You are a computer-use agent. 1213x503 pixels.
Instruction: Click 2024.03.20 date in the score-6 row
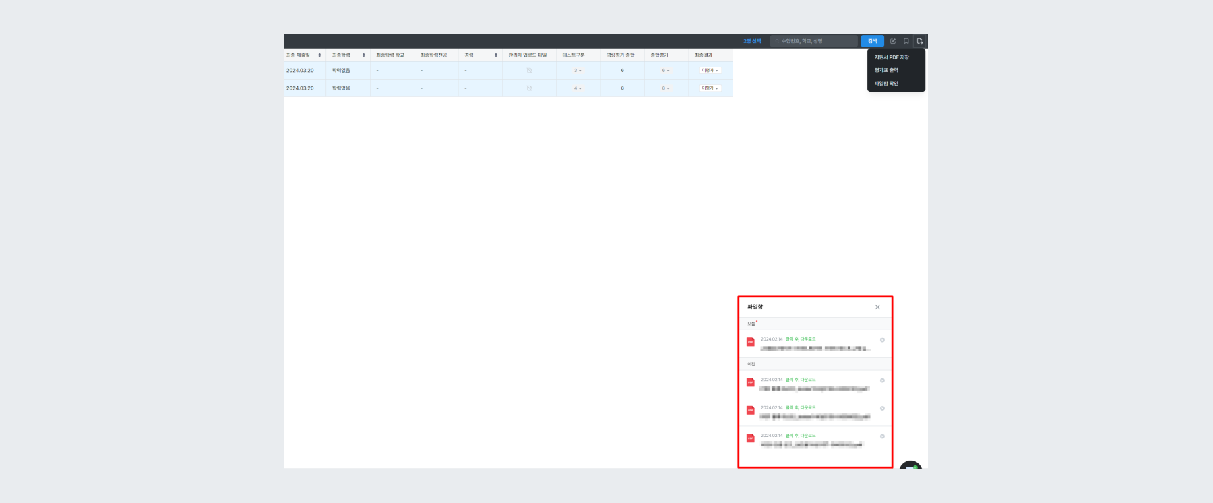point(300,71)
